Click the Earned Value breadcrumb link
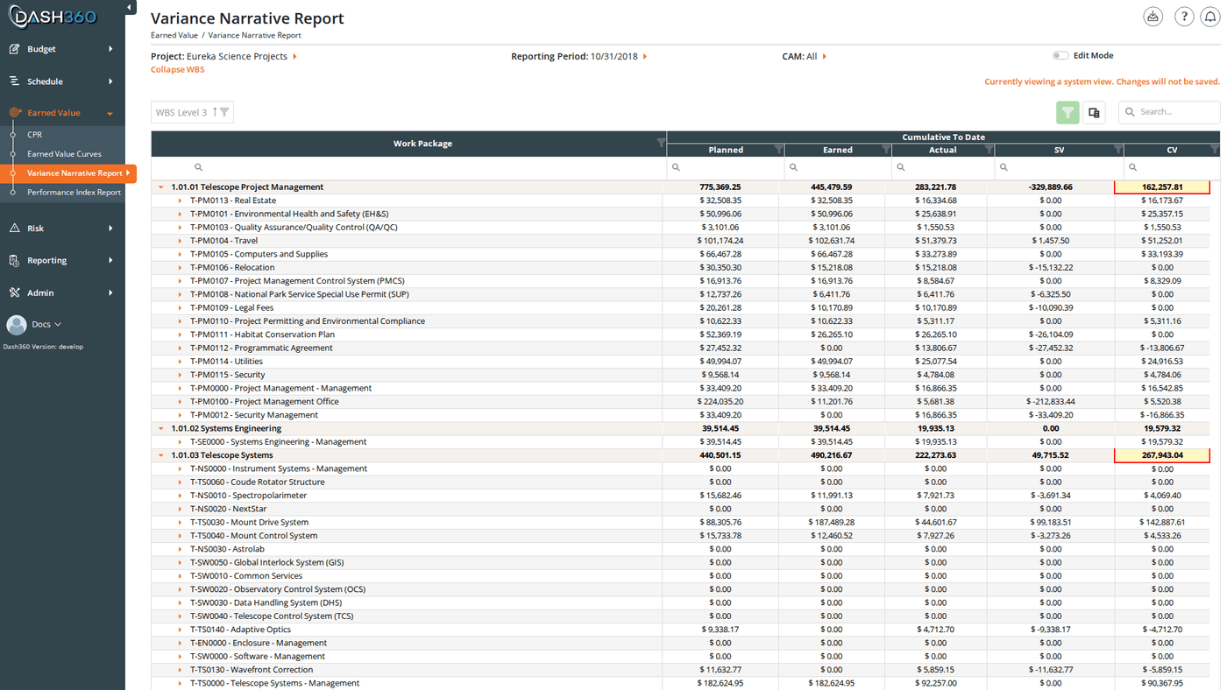 coord(174,36)
